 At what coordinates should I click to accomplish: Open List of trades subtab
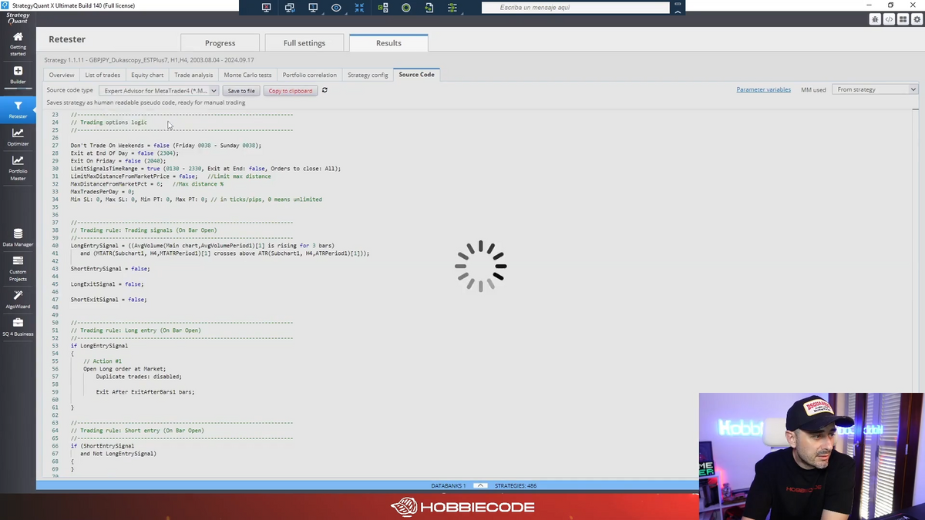click(103, 75)
